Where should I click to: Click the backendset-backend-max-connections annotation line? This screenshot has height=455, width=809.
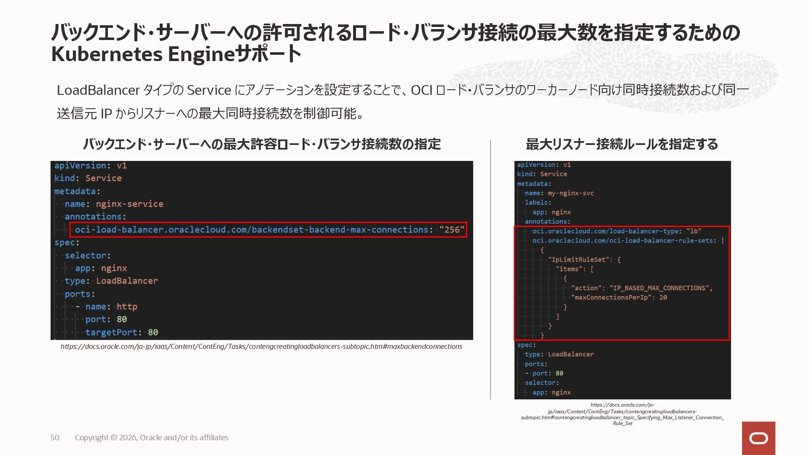click(x=269, y=230)
